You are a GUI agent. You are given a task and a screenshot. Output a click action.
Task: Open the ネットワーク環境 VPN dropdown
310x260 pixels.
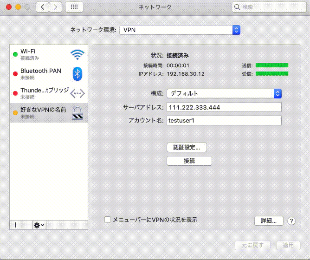[180, 30]
